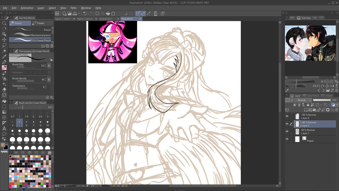Select the Text tool
This screenshot has height=191, width=339.
point(4,128)
